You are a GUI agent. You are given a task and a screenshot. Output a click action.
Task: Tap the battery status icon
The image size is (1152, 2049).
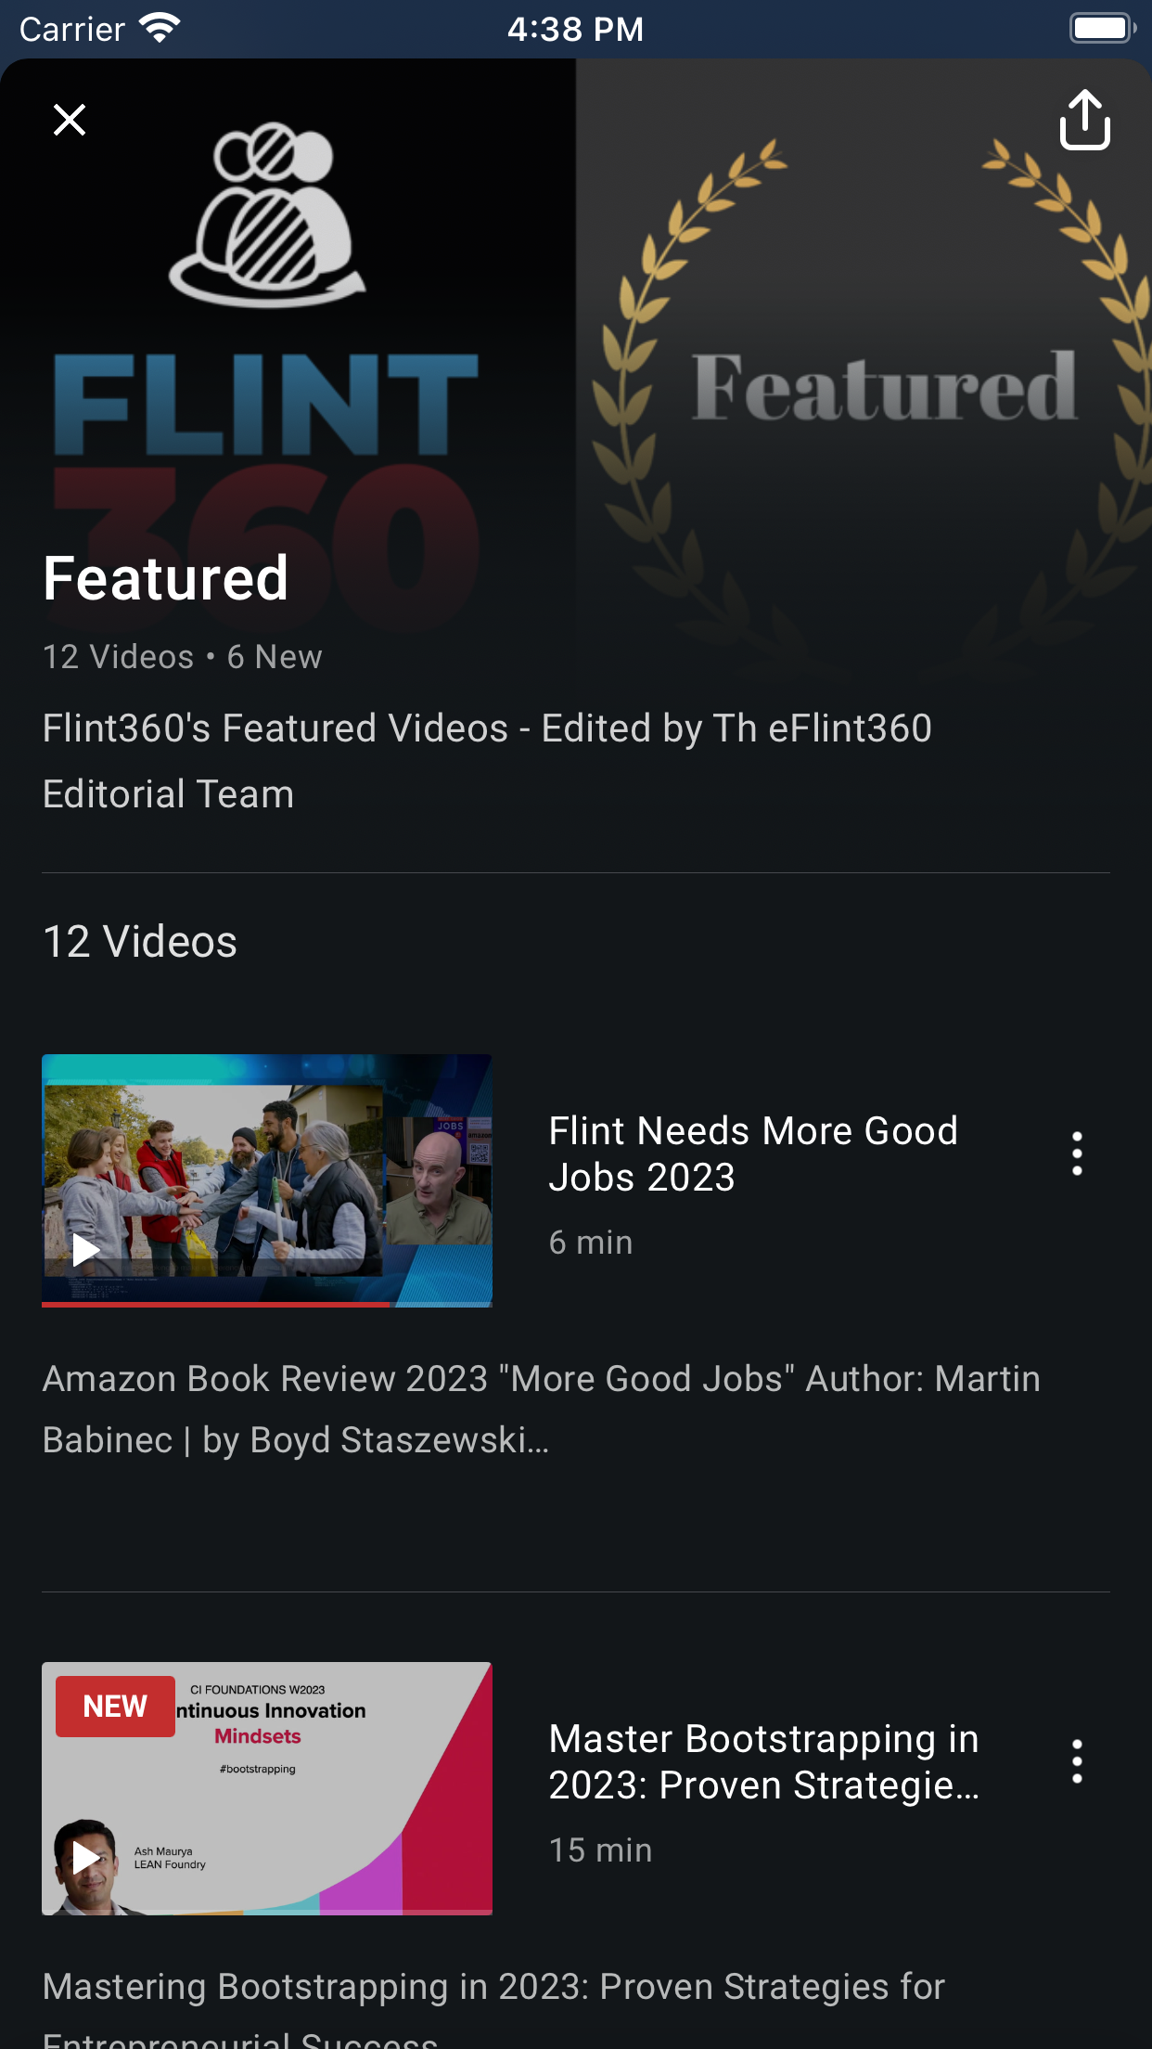click(1103, 28)
